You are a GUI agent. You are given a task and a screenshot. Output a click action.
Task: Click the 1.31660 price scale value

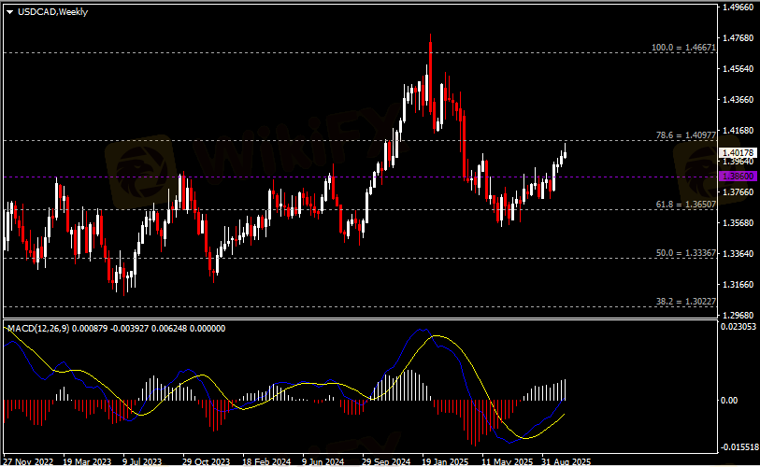pos(738,285)
